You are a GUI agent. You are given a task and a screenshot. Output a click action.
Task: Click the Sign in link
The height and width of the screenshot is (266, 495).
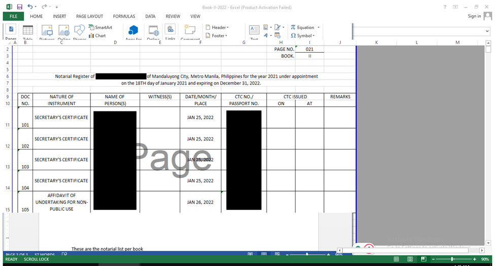(475, 16)
